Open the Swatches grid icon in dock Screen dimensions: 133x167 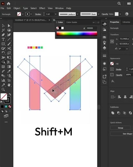click(x=104, y=37)
